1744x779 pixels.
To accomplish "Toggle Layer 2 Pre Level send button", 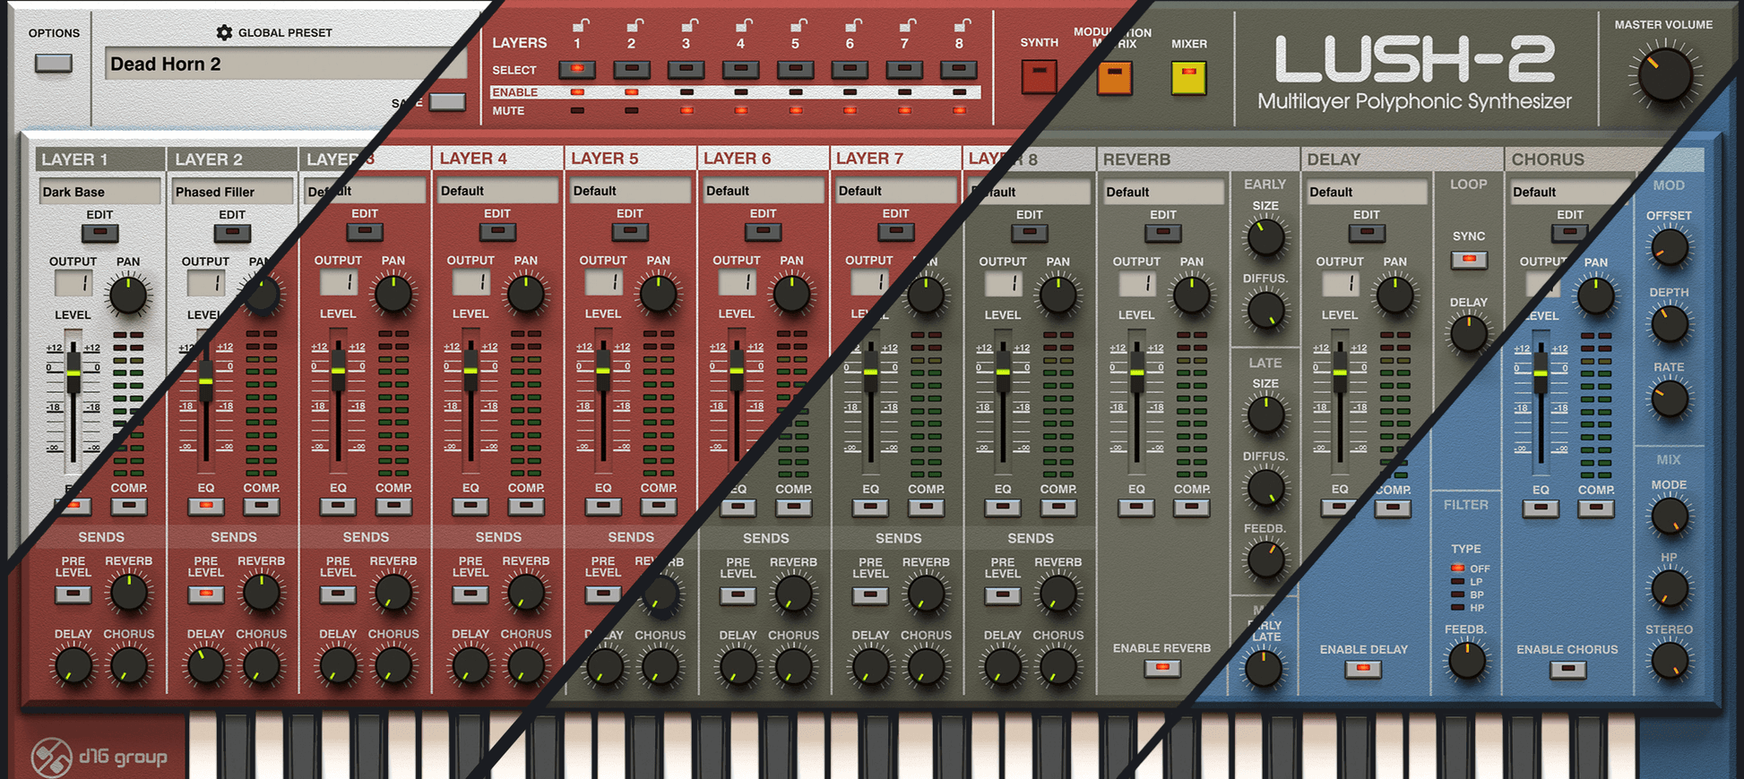I will coord(205,594).
